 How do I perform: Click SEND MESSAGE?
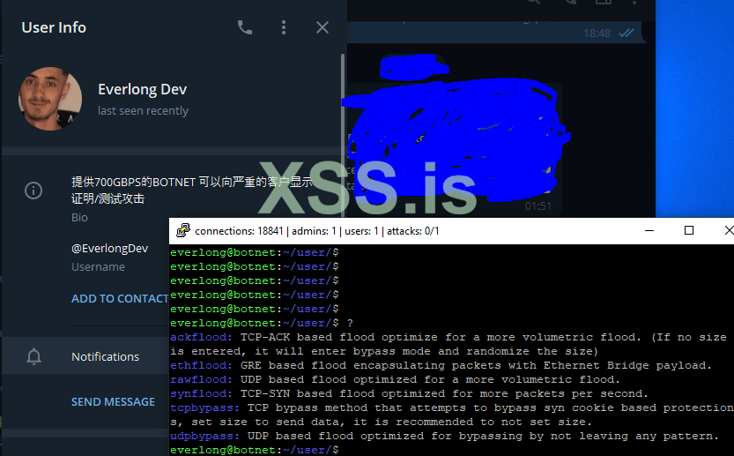113,401
